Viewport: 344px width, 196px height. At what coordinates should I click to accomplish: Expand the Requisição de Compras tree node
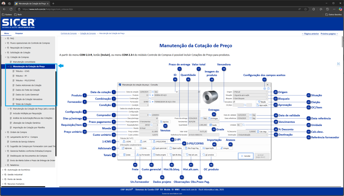tap(5, 48)
